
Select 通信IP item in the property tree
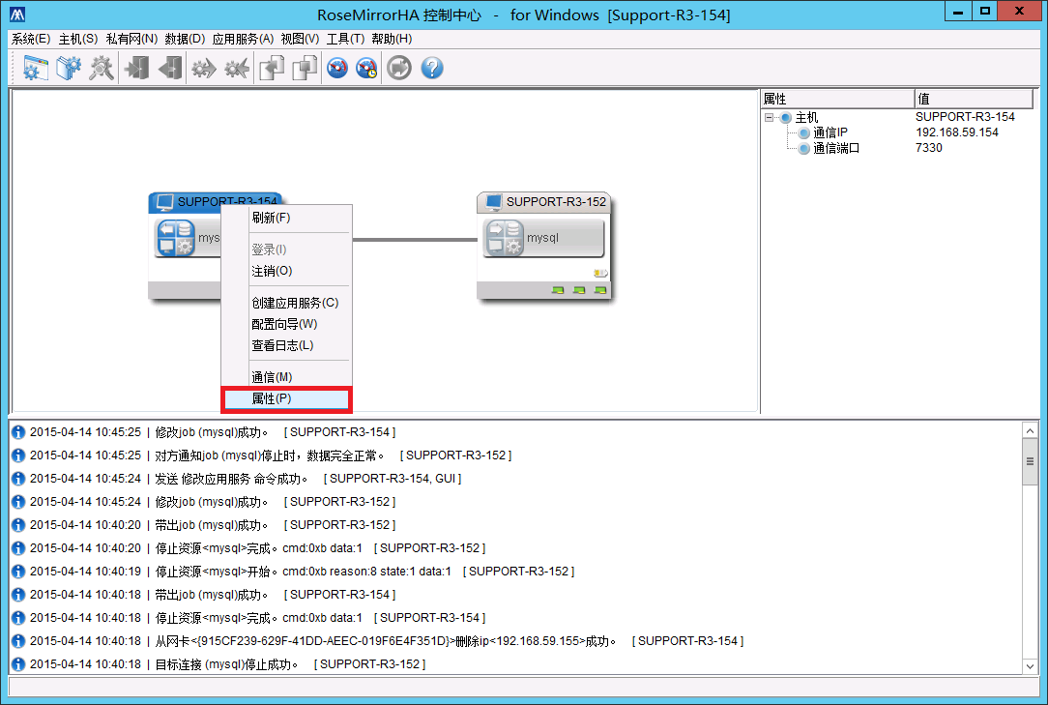(830, 132)
